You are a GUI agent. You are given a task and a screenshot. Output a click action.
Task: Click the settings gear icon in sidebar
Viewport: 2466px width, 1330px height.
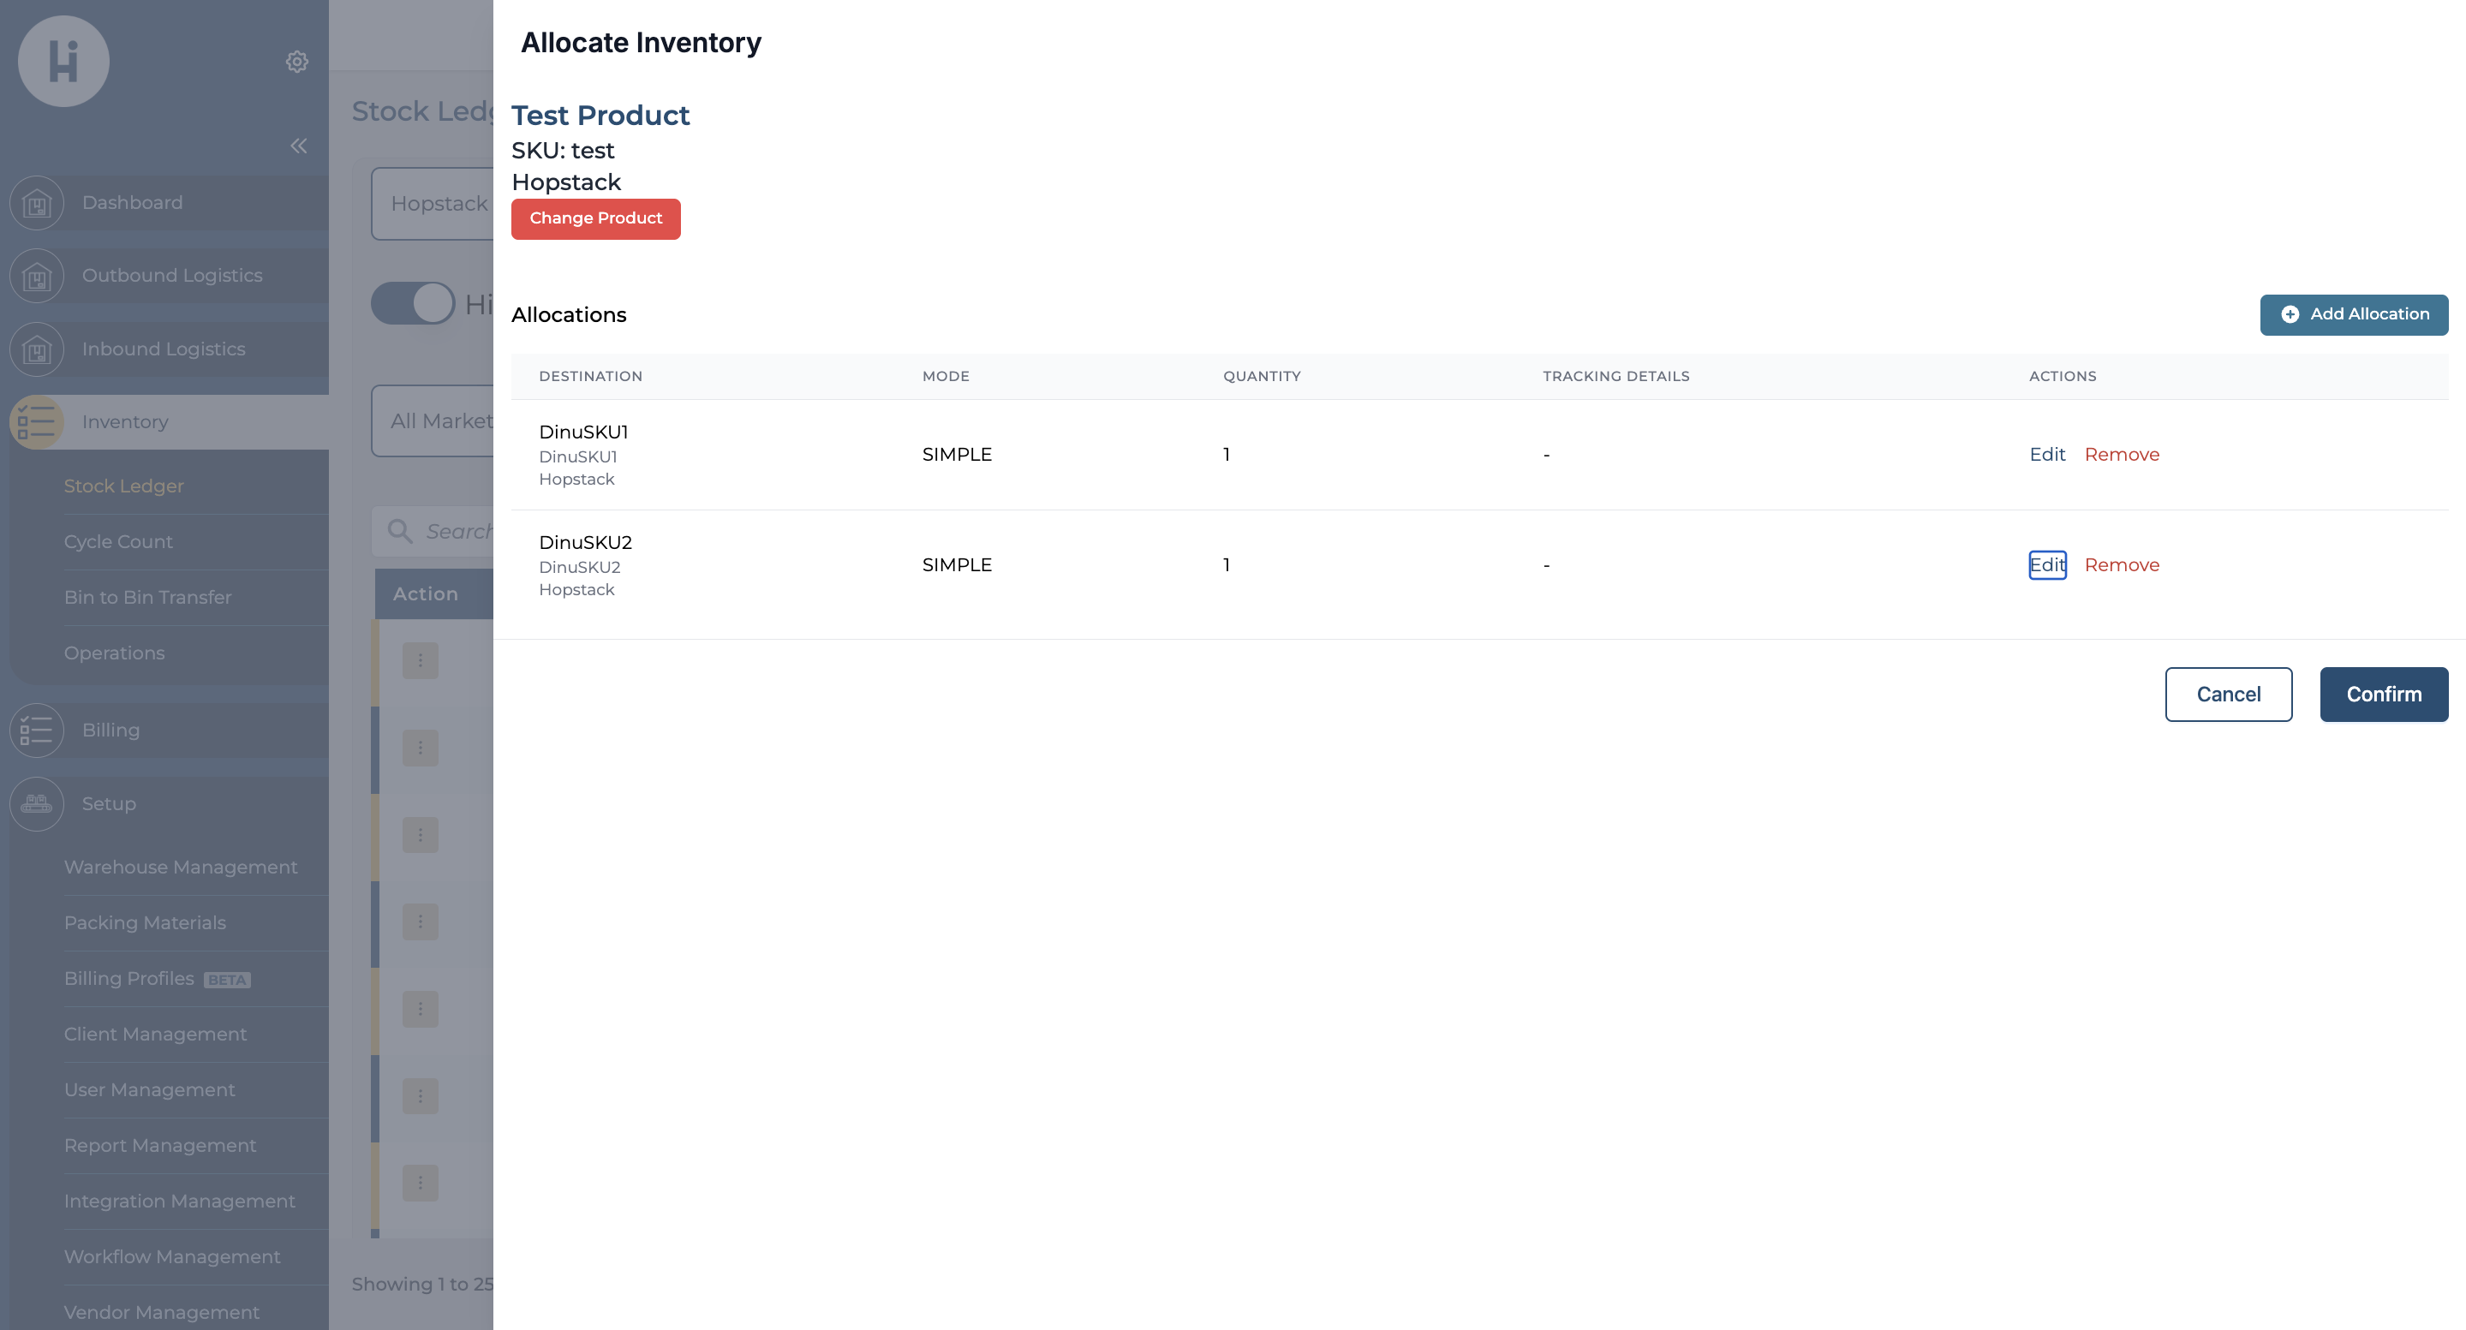point(296,62)
